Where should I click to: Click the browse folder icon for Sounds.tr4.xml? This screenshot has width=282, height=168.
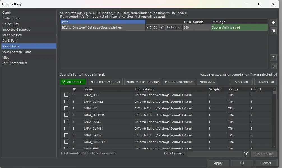pyautogui.click(x=149, y=27)
